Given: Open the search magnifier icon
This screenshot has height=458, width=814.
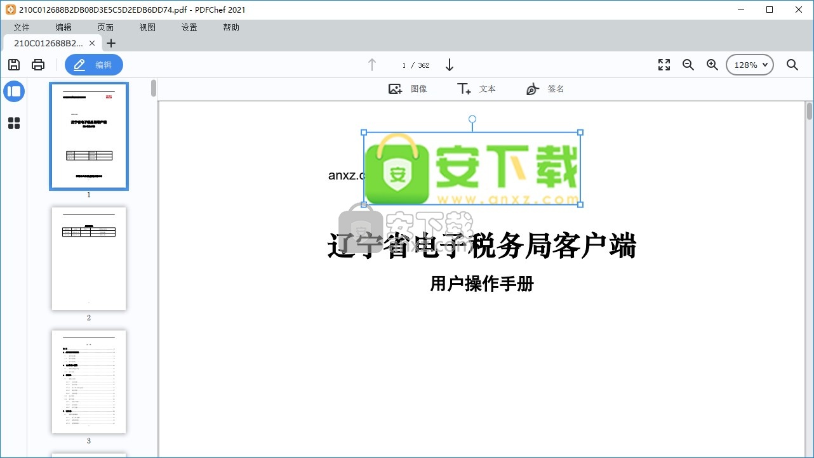Looking at the screenshot, I should pyautogui.click(x=792, y=65).
